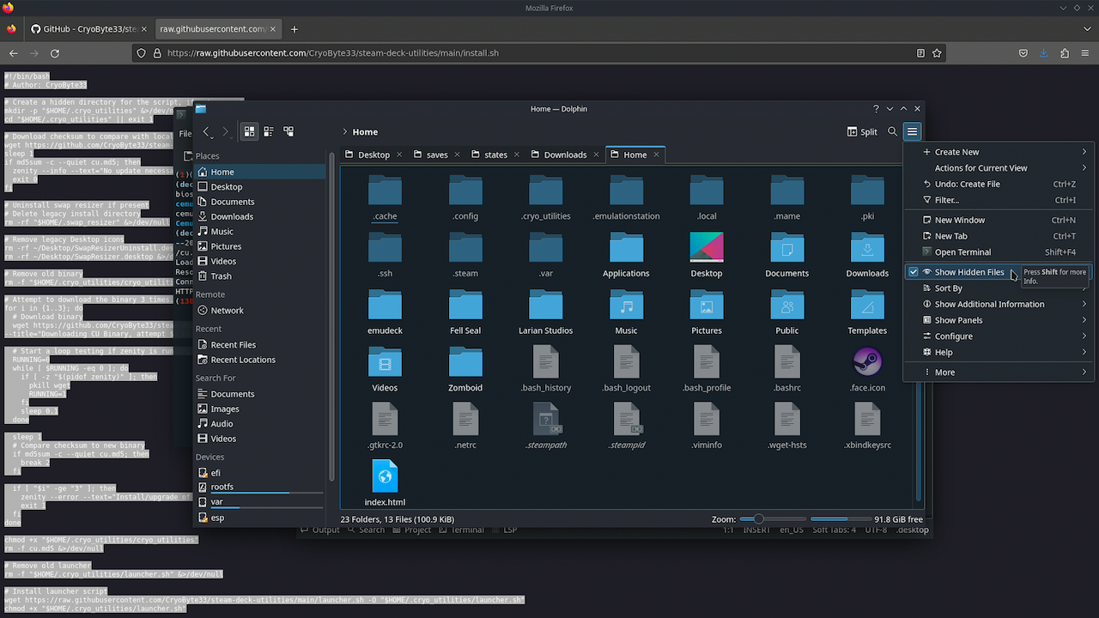Switch to the Desktop tab in Dolphin
This screenshot has width=1099, height=618.
373,154
